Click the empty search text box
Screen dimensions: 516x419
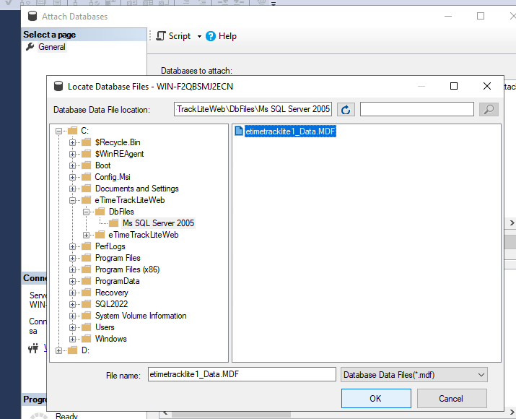(x=417, y=109)
